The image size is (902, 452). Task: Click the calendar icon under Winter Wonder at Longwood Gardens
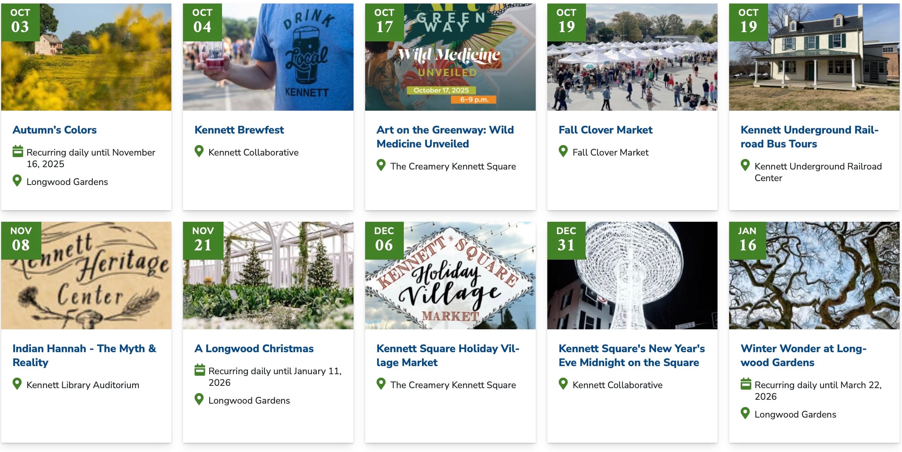[746, 384]
